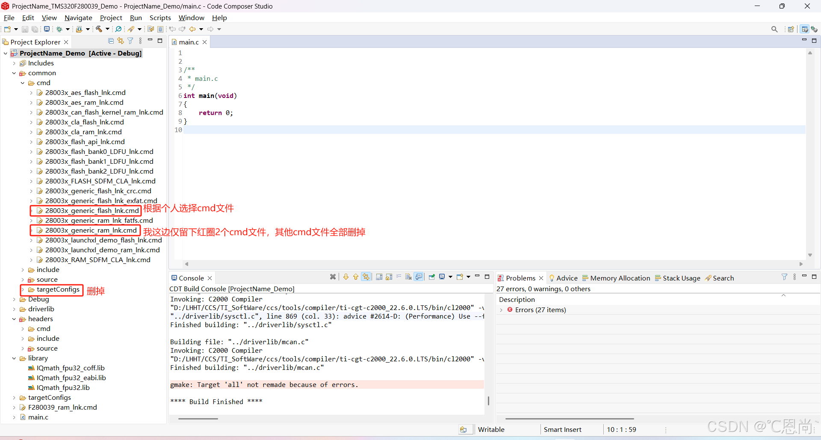Image resolution: width=821 pixels, height=440 pixels.
Task: Click the orange Back navigation arrow
Action: [x=192, y=29]
